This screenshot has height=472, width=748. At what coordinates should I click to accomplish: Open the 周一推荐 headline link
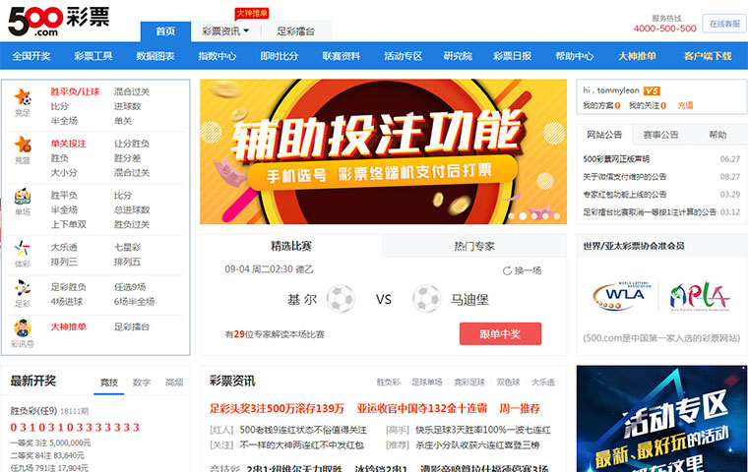tap(520, 408)
